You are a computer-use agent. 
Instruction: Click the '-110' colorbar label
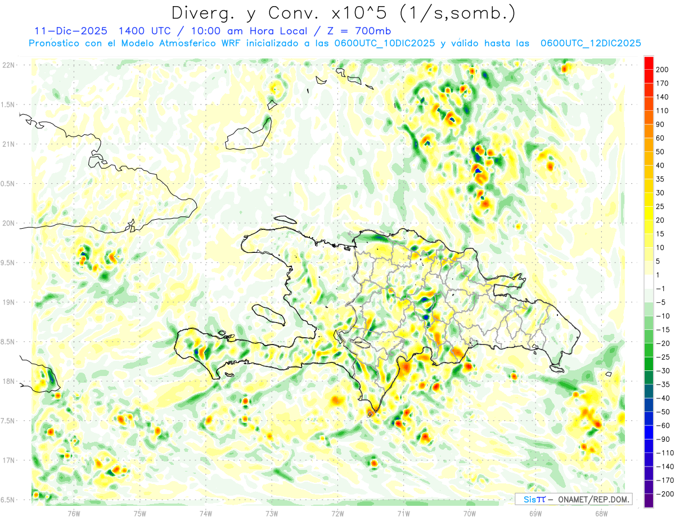tap(665, 453)
